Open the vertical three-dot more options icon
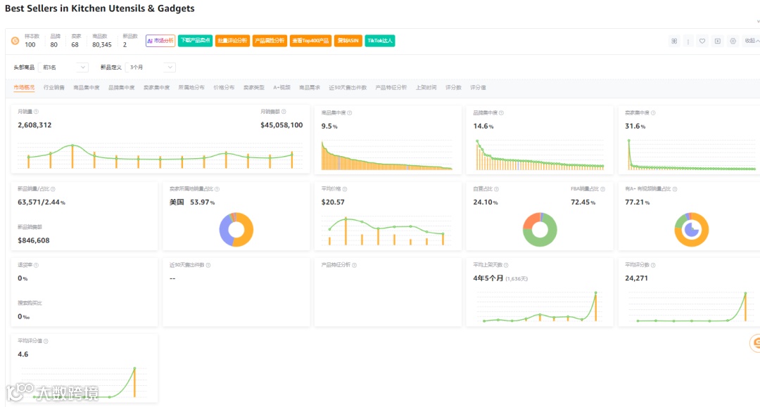Screen dimensions: 760x407 (688, 41)
